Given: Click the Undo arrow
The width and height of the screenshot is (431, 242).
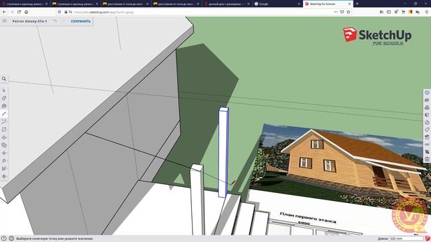Looking at the screenshot, I should 55,21.
